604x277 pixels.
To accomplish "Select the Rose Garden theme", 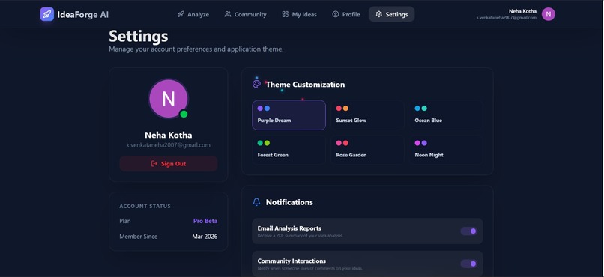I will click(367, 150).
